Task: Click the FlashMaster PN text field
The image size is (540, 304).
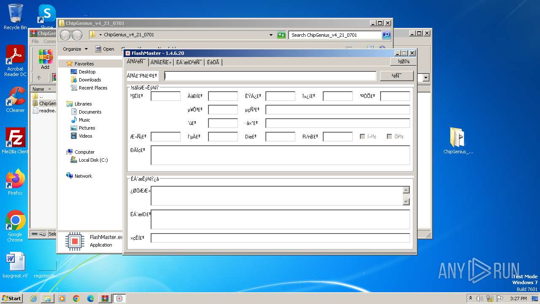Action: coord(270,76)
